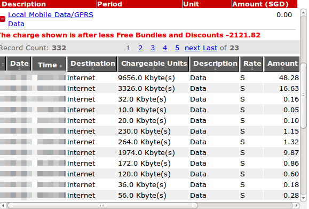Jump to Last page of records
Screen dimensions: 309x209
(x=210, y=48)
